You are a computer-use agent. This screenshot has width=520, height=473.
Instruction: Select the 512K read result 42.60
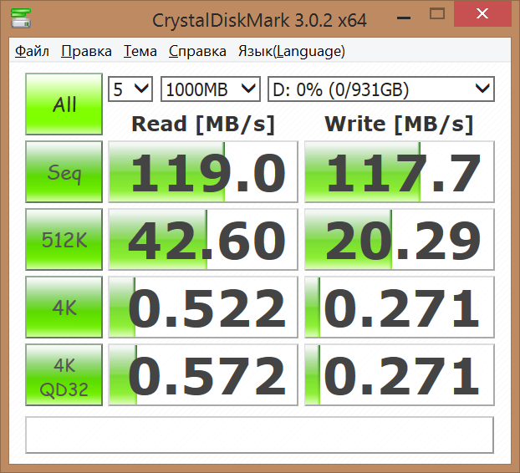tap(203, 239)
